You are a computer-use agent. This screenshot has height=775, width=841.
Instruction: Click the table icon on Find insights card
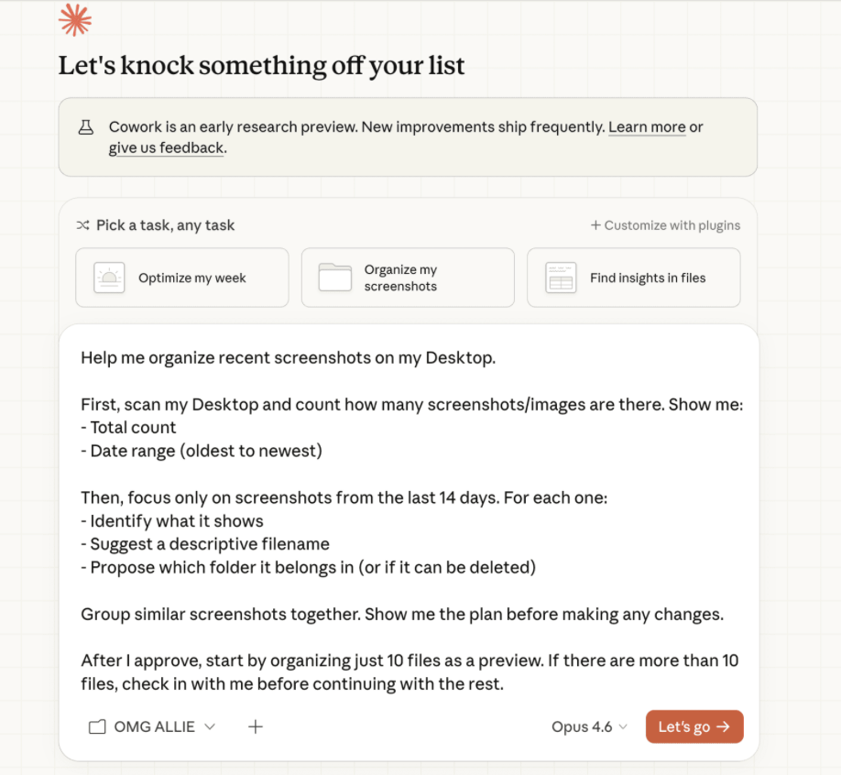(x=561, y=278)
